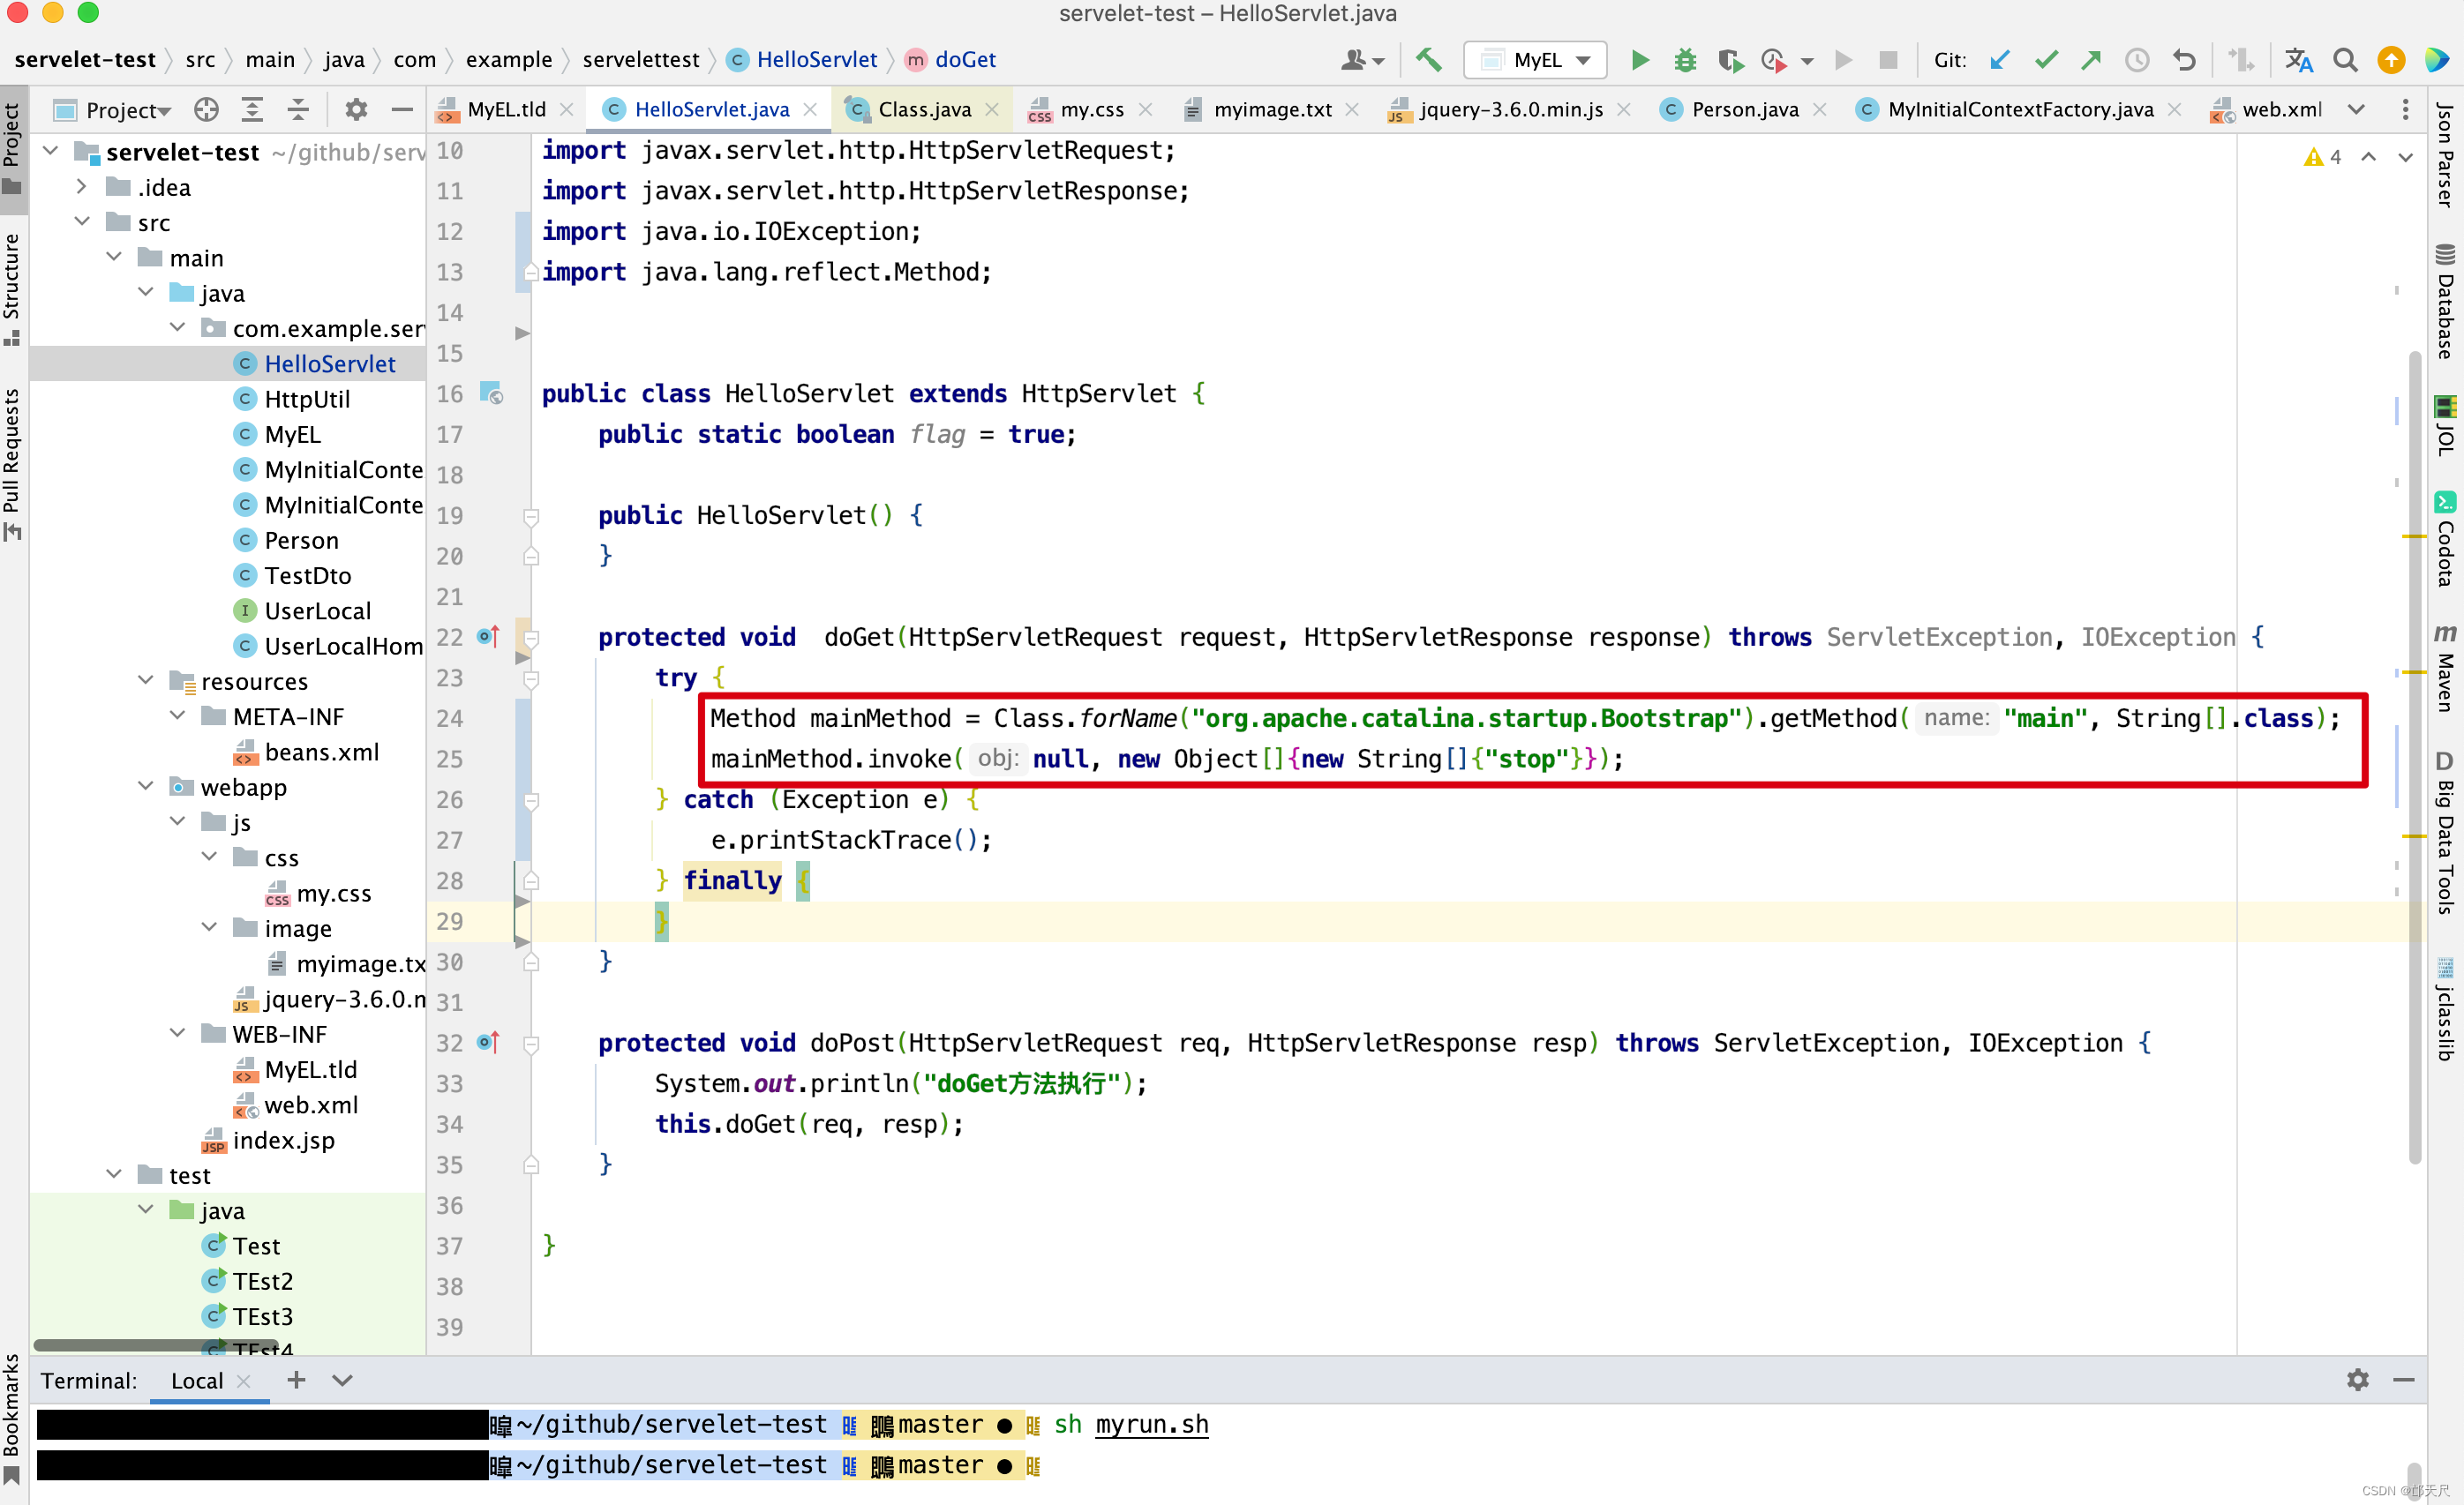Open tab options vertical dots menu

pyautogui.click(x=2405, y=110)
